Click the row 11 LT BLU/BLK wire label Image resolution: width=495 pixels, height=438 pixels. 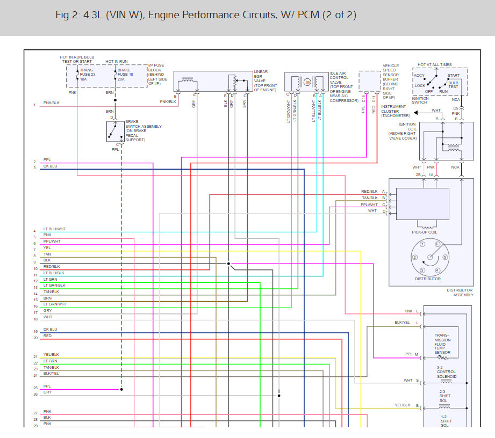click(x=54, y=273)
